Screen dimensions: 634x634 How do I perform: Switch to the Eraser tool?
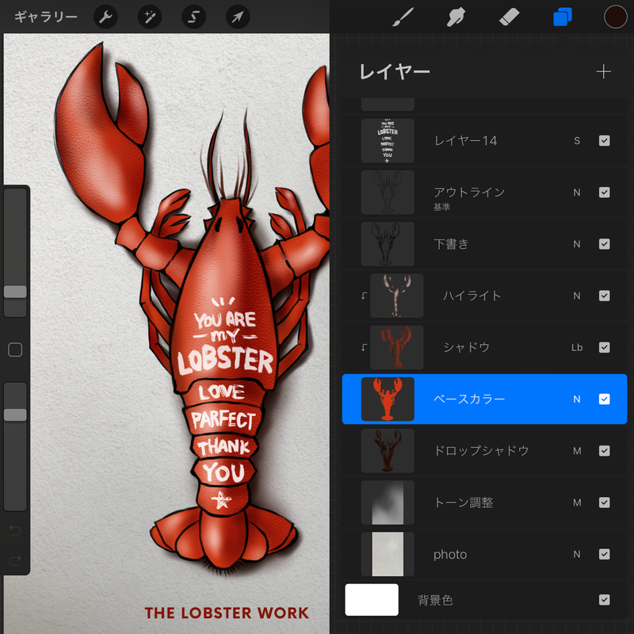(x=509, y=17)
